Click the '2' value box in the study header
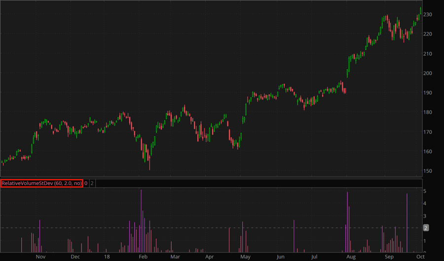The image size is (444, 261). click(92, 183)
